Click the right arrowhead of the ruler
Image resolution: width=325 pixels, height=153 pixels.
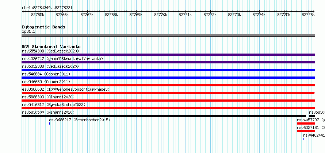314,11
